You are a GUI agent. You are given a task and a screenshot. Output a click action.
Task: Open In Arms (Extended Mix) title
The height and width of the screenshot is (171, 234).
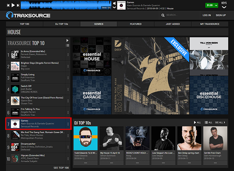coord(33,51)
